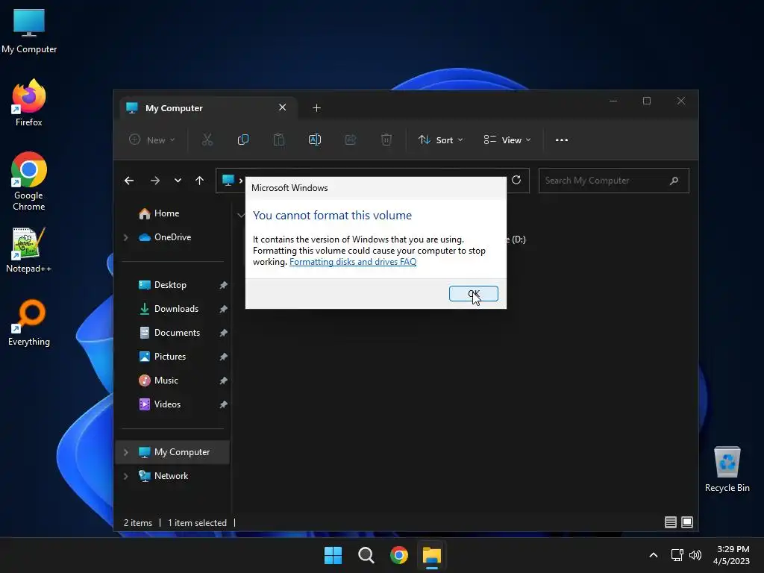Open the Firefox desktop shortcut
Image resolution: width=764 pixels, height=573 pixels.
click(29, 103)
